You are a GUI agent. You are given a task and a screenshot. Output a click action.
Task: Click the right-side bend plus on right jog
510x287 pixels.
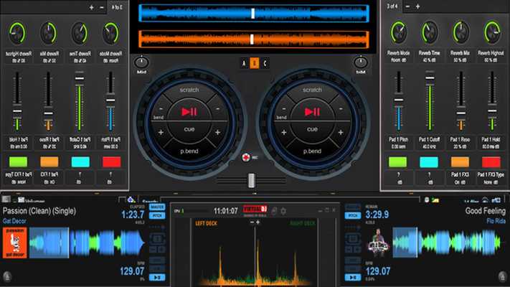pyautogui.click(x=341, y=133)
